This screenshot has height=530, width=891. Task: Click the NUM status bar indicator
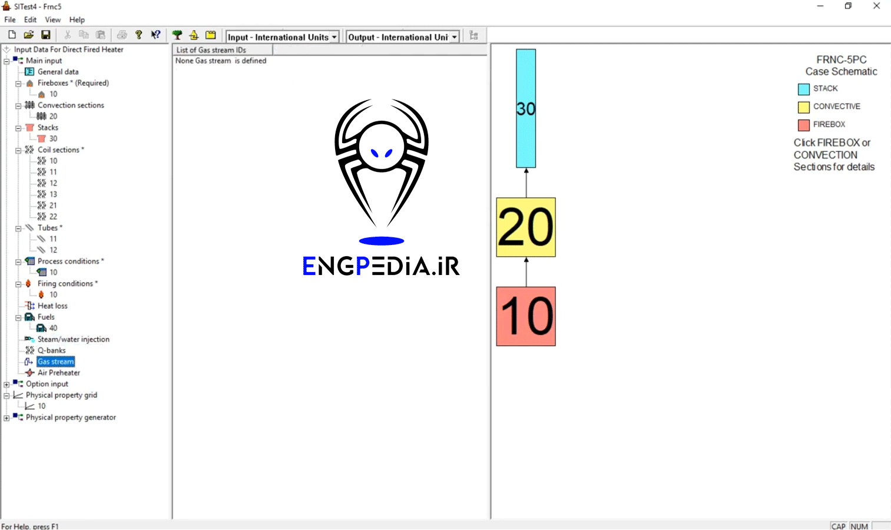(859, 526)
